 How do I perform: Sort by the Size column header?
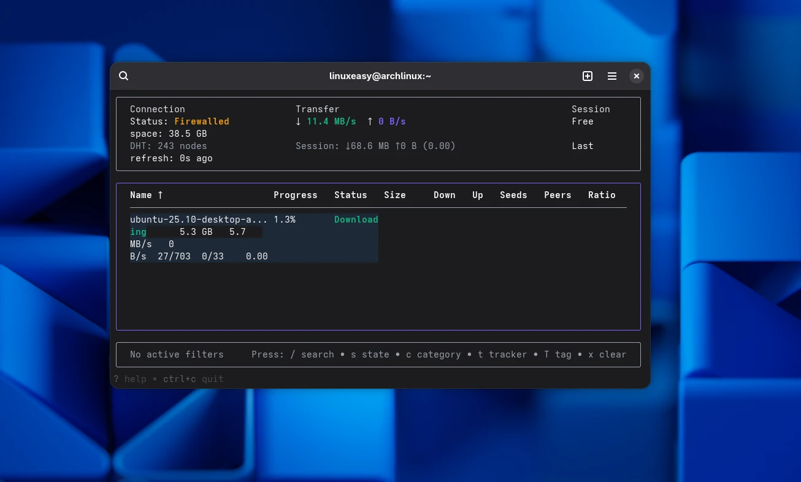pos(395,195)
